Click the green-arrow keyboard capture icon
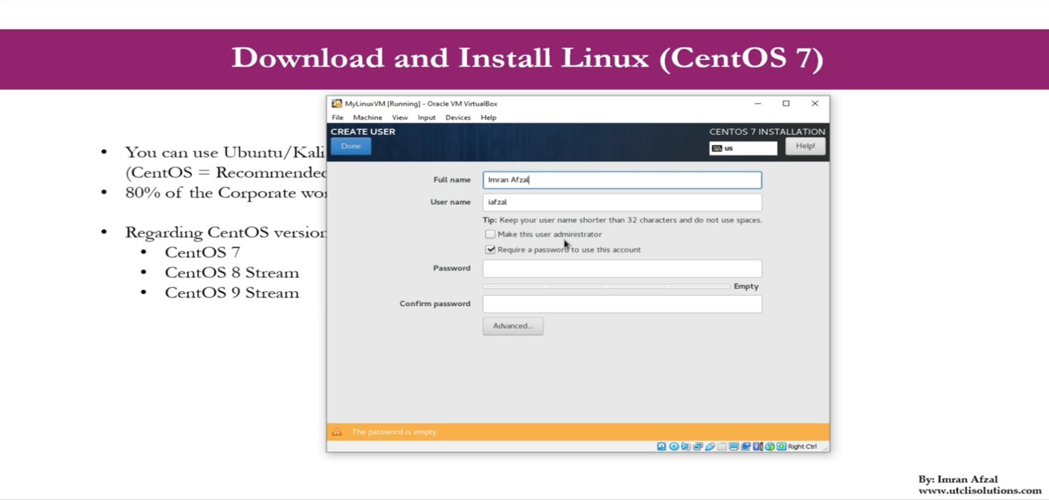The image size is (1049, 500). pyautogui.click(x=781, y=447)
